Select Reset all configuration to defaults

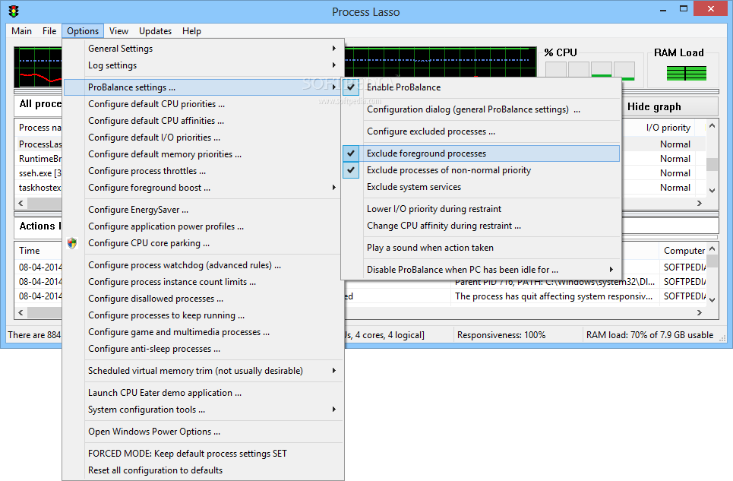coord(204,470)
